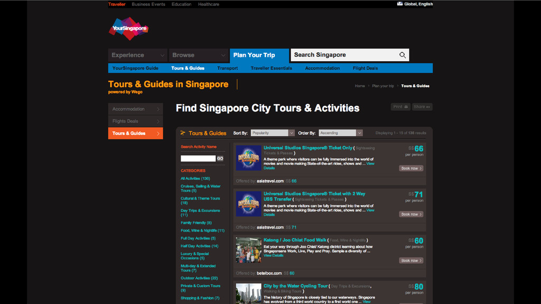Click the Tours & Guides plane icon
The width and height of the screenshot is (541, 304).
[183, 132]
